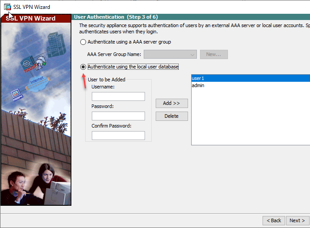The width and height of the screenshot is (310, 228).
Task: Select Authenticate using a AAA server group
Action: [83, 42]
